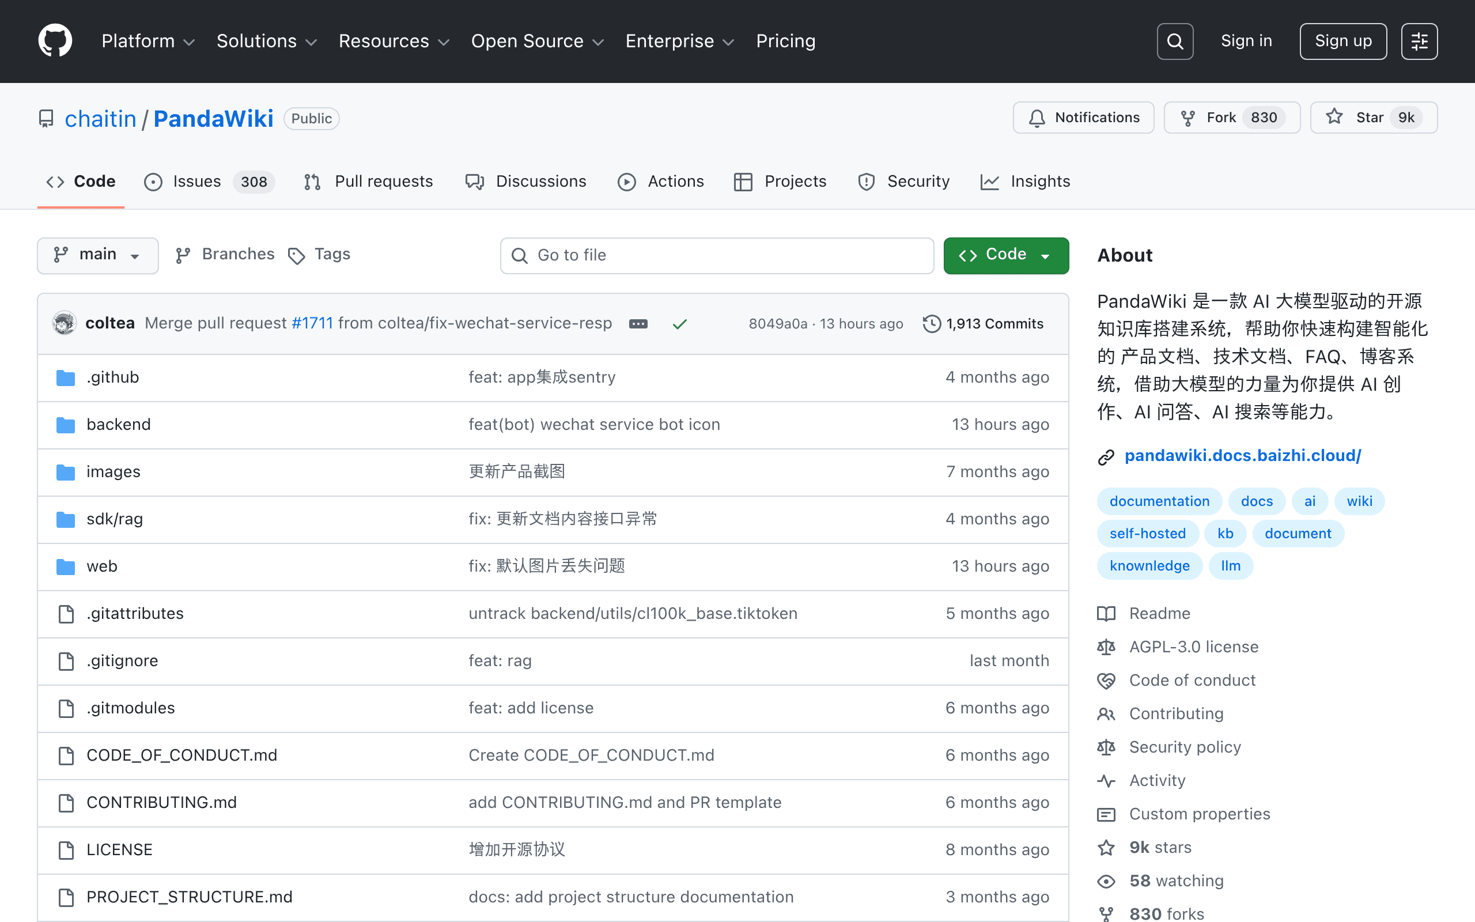This screenshot has width=1475, height=922.
Task: Switch to the Issues tab
Action: pyautogui.click(x=209, y=182)
